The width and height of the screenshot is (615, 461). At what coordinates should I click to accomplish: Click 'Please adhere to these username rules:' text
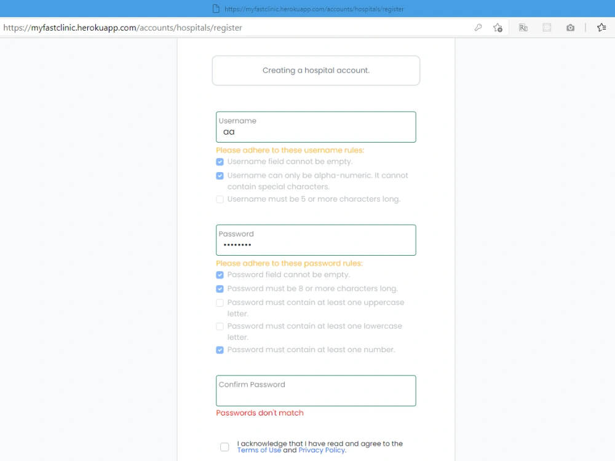click(290, 150)
